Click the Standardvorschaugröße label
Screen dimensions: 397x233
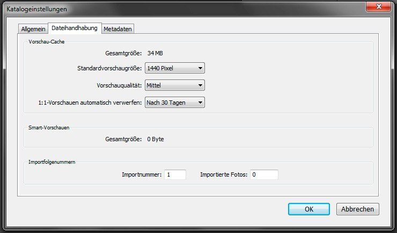click(109, 68)
